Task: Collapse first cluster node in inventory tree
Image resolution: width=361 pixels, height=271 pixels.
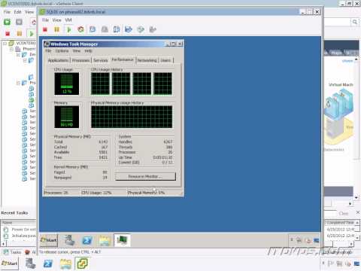Action: point(18,54)
